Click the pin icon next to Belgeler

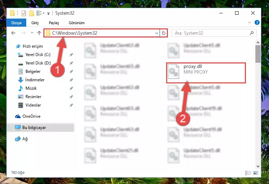tap(71, 71)
